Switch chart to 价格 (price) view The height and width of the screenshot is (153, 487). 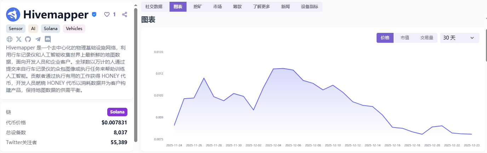tap(385, 38)
